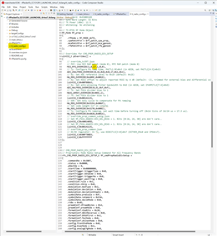Screen dimensions: 217x236
Task: Click the New toolbar icon
Action: point(2,10)
